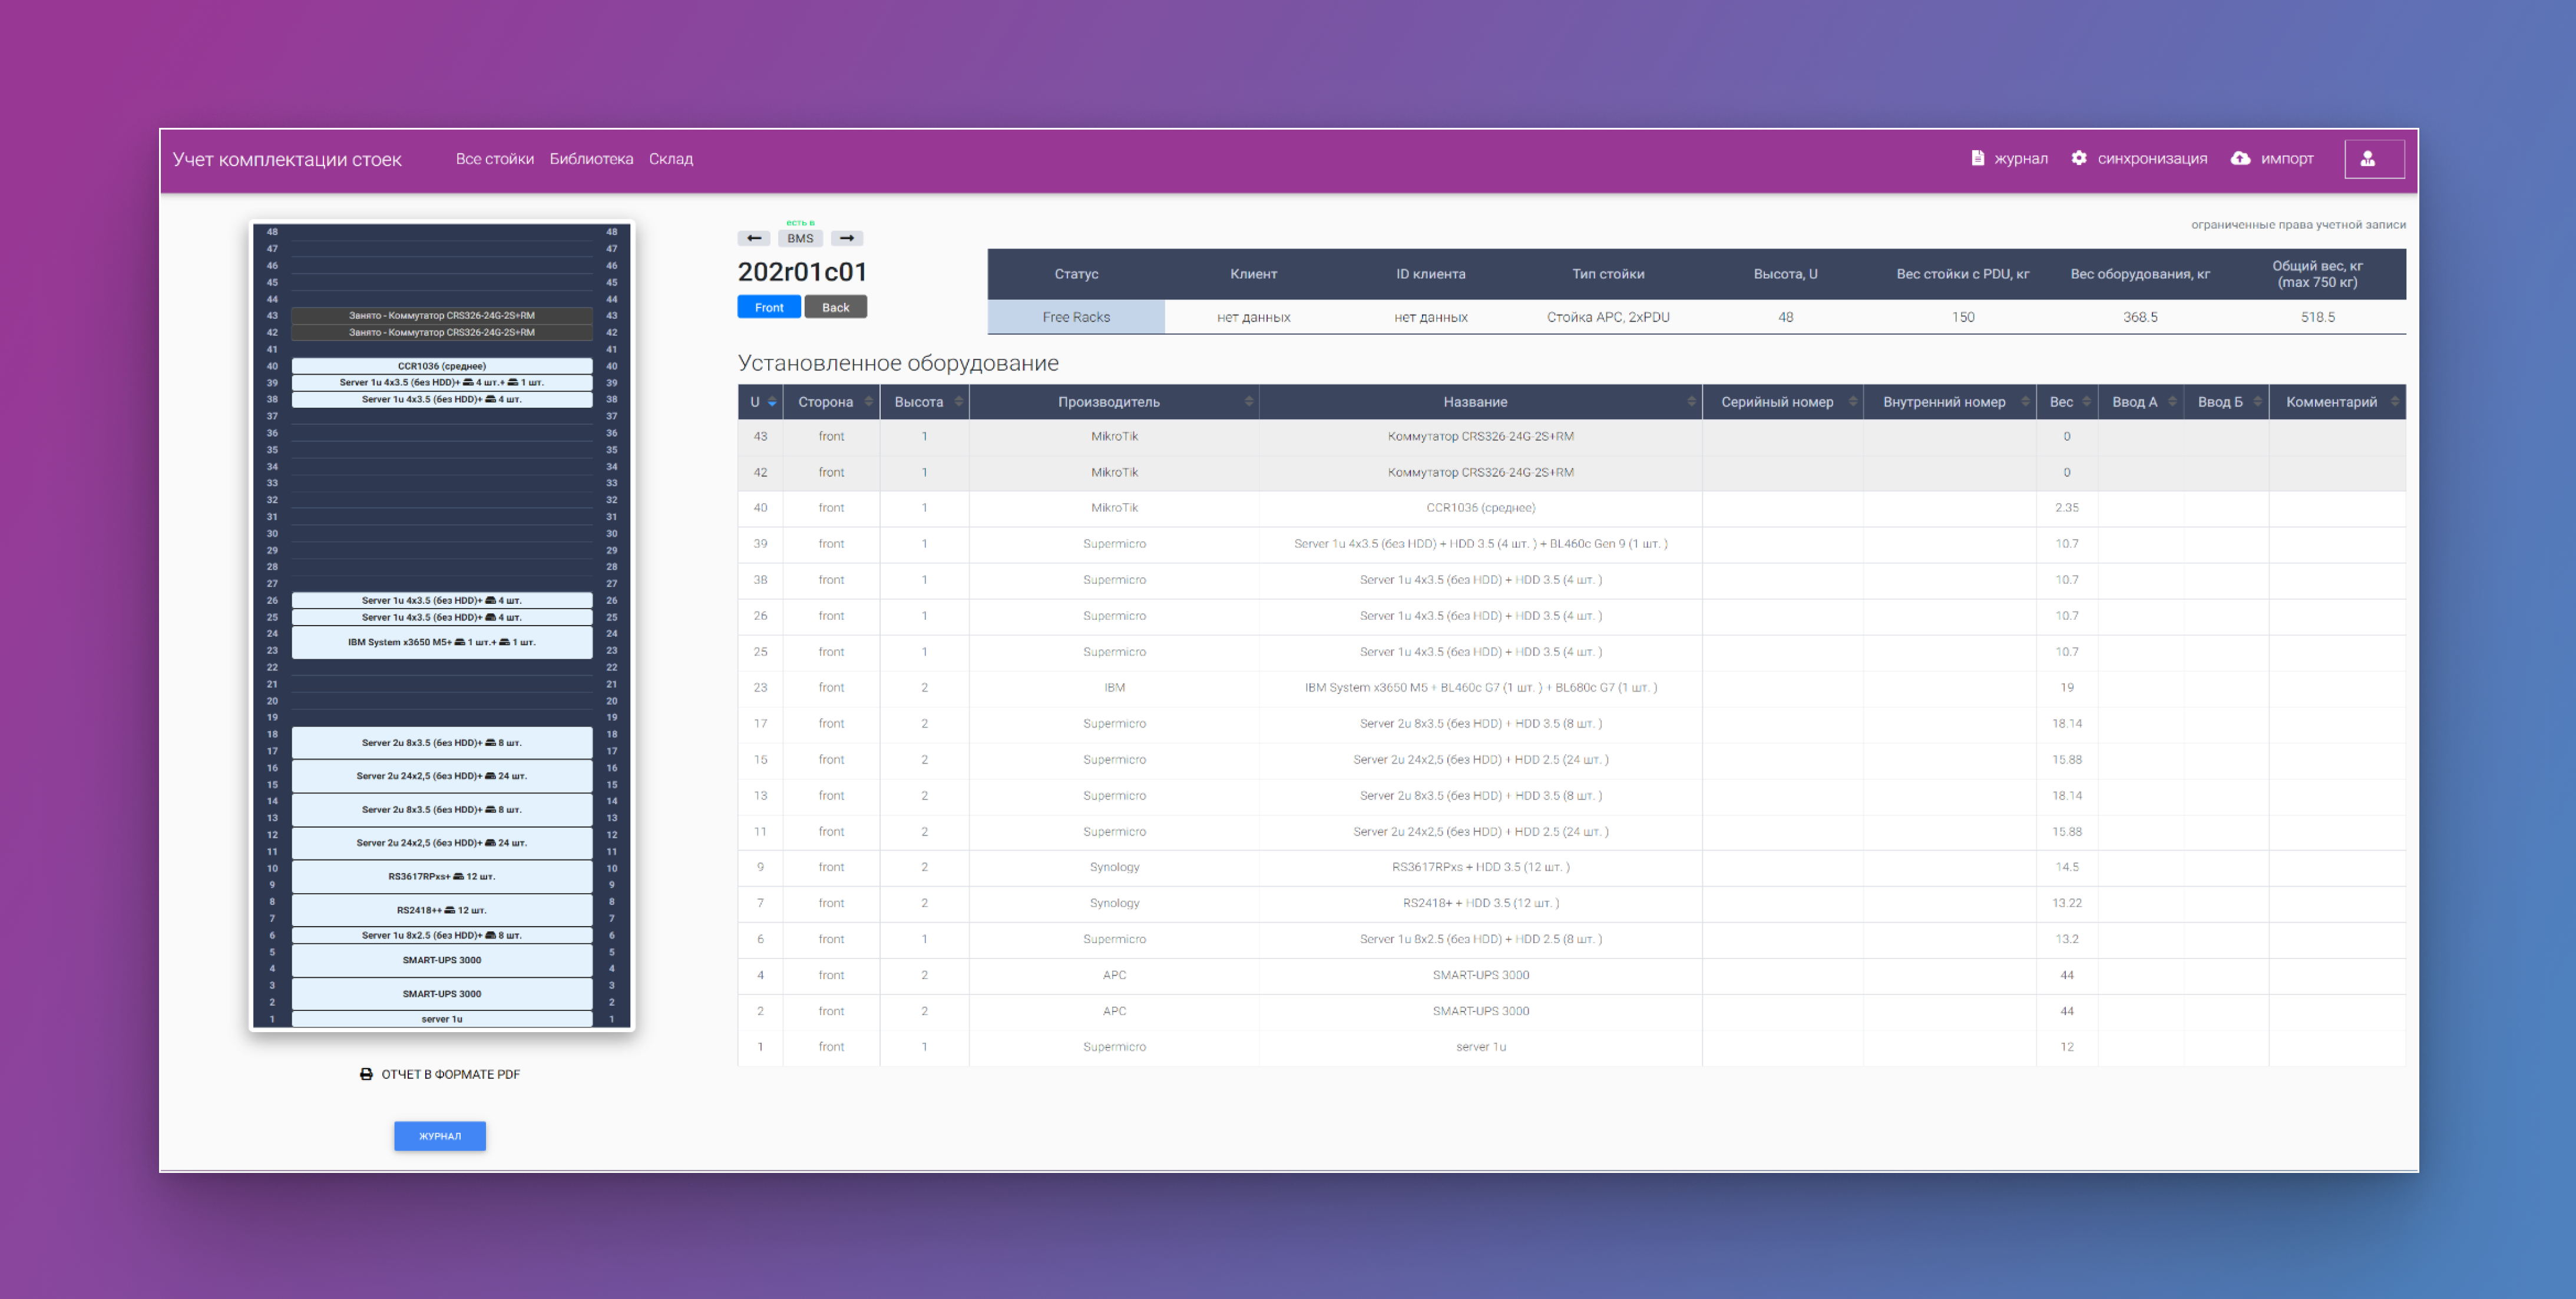Switch rack view to Back
Viewport: 2576px width, 1299px height.
[835, 307]
